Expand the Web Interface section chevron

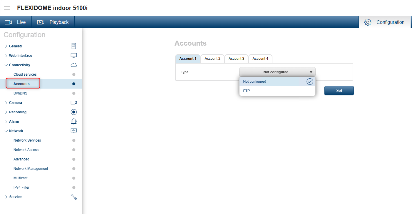6,56
